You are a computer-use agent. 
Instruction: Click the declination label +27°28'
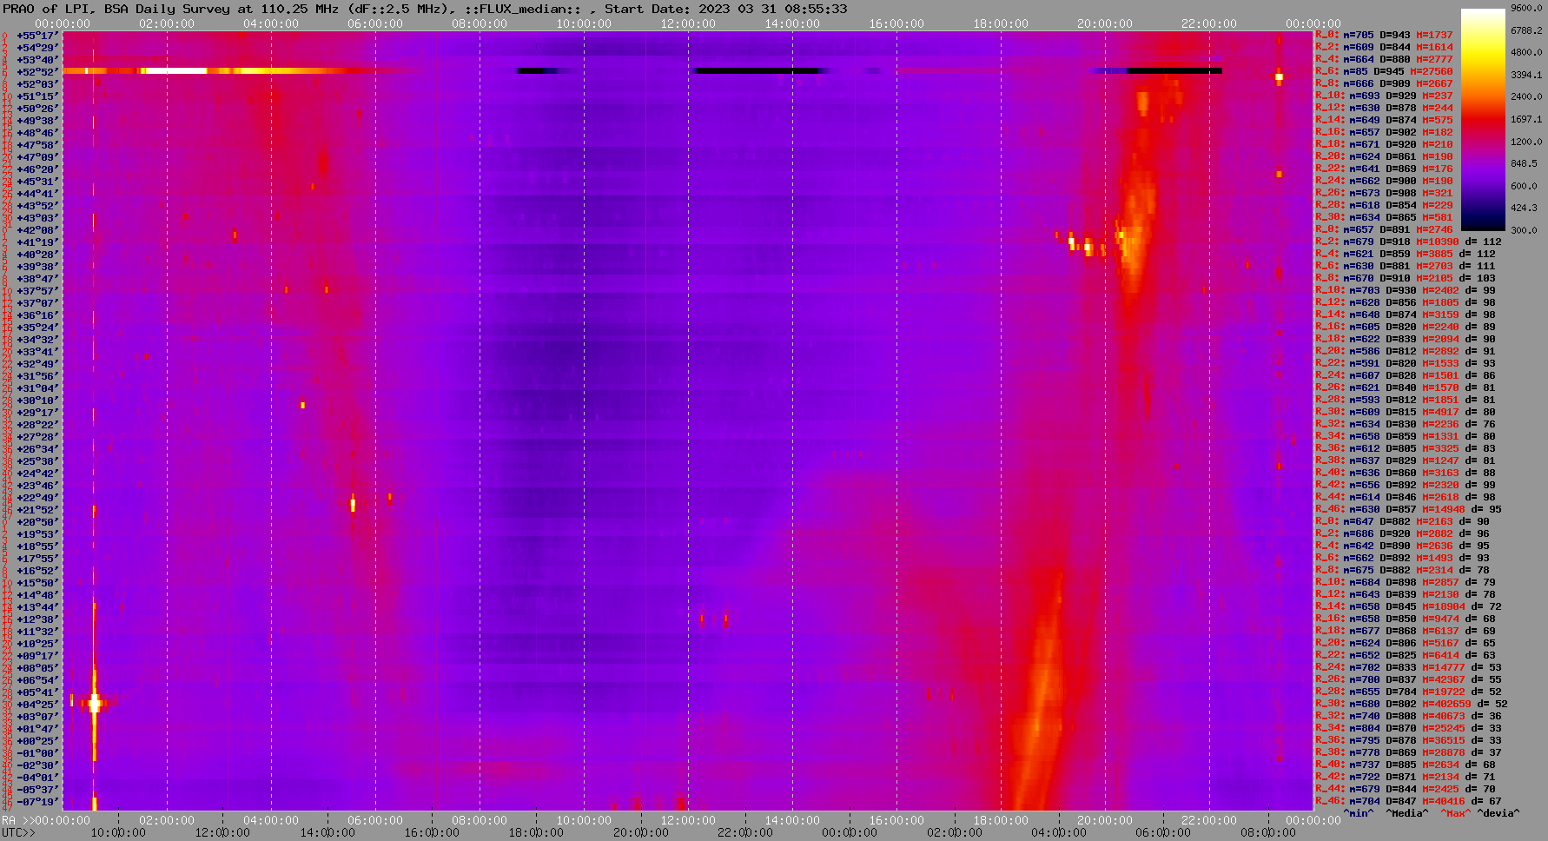pos(37,437)
